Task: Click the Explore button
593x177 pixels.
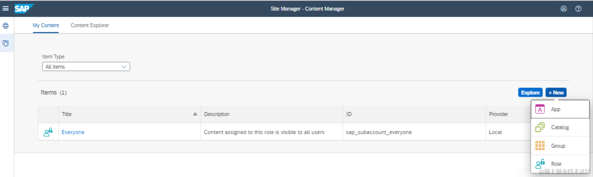Action: tap(530, 93)
